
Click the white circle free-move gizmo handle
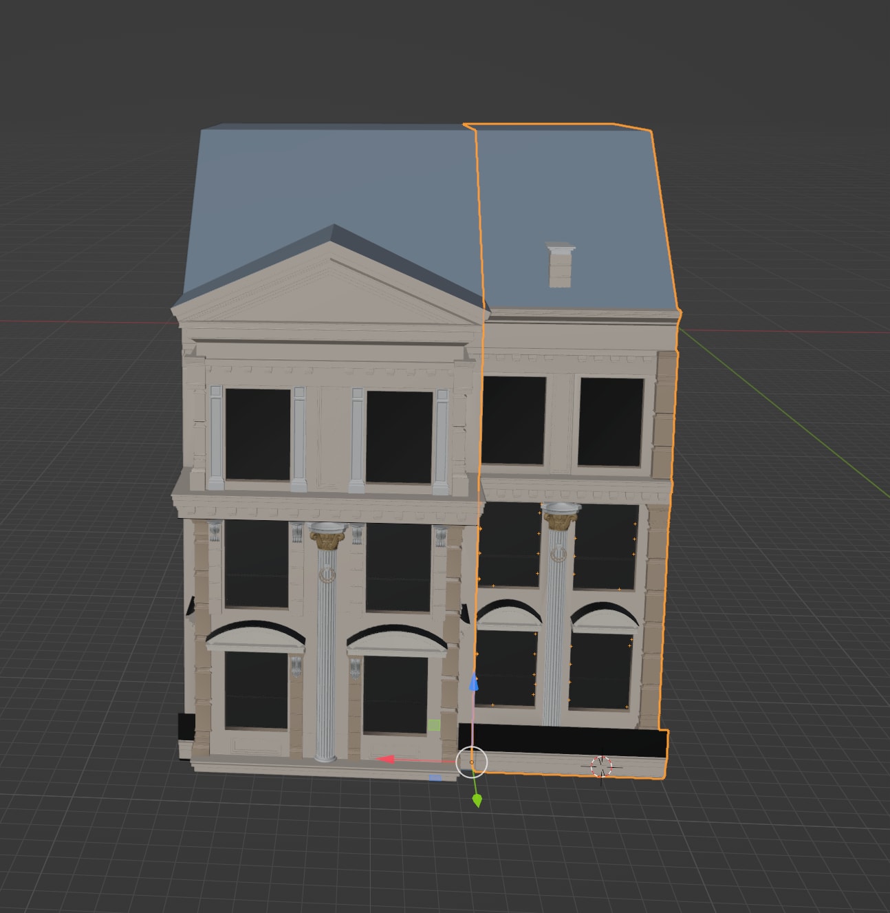472,762
